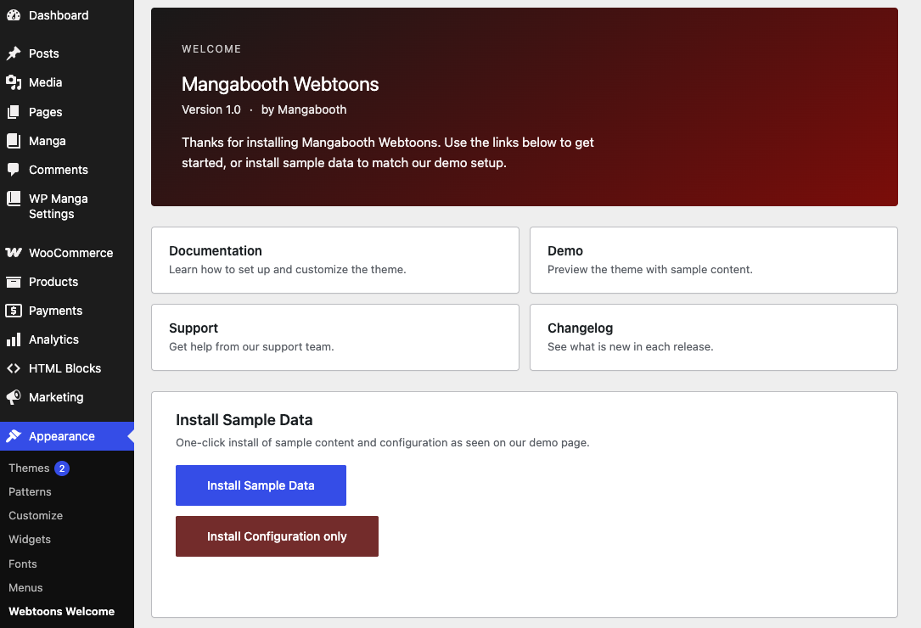This screenshot has height=628, width=921.
Task: Click the One-click install description text
Action: click(x=382, y=442)
